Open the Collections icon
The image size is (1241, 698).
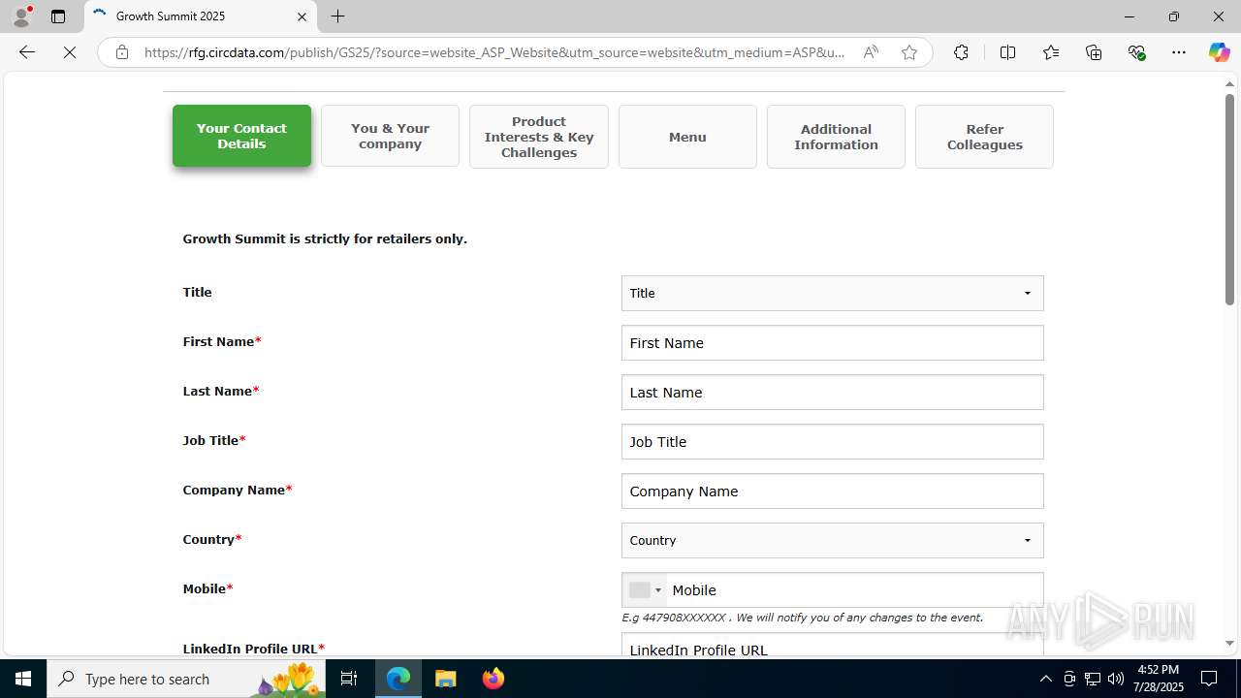click(1094, 52)
